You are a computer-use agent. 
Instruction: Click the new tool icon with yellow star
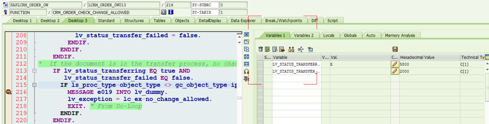[x=246, y=42]
